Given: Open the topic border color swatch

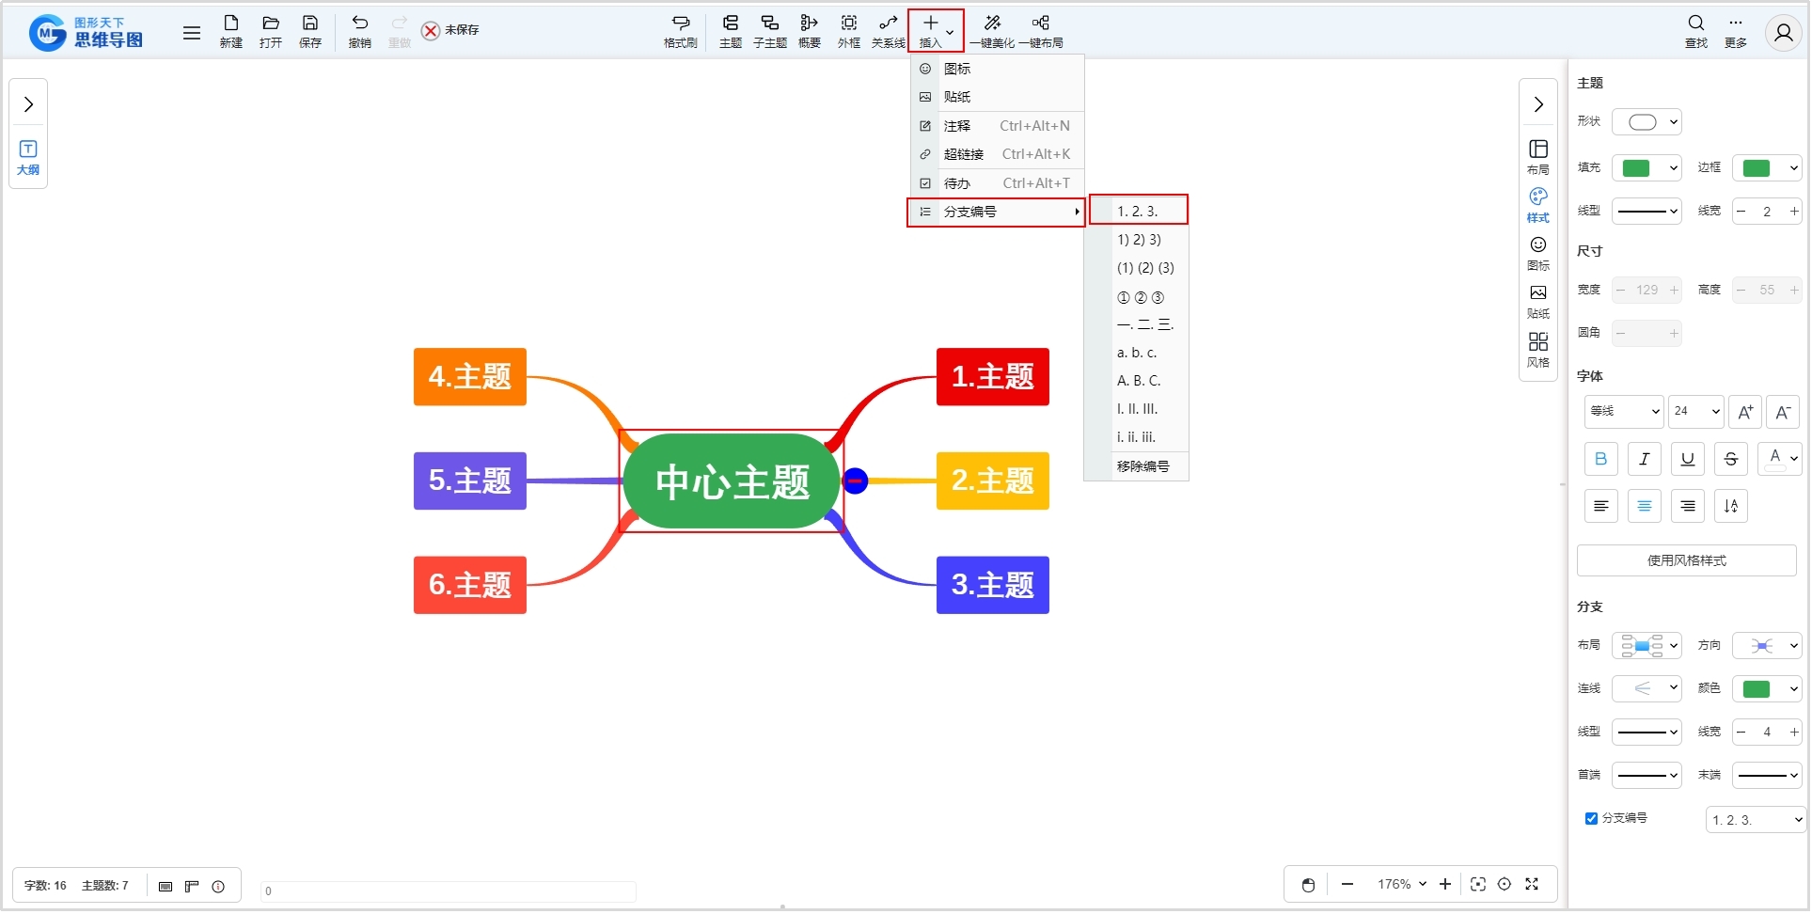Looking at the screenshot, I should (x=1767, y=168).
